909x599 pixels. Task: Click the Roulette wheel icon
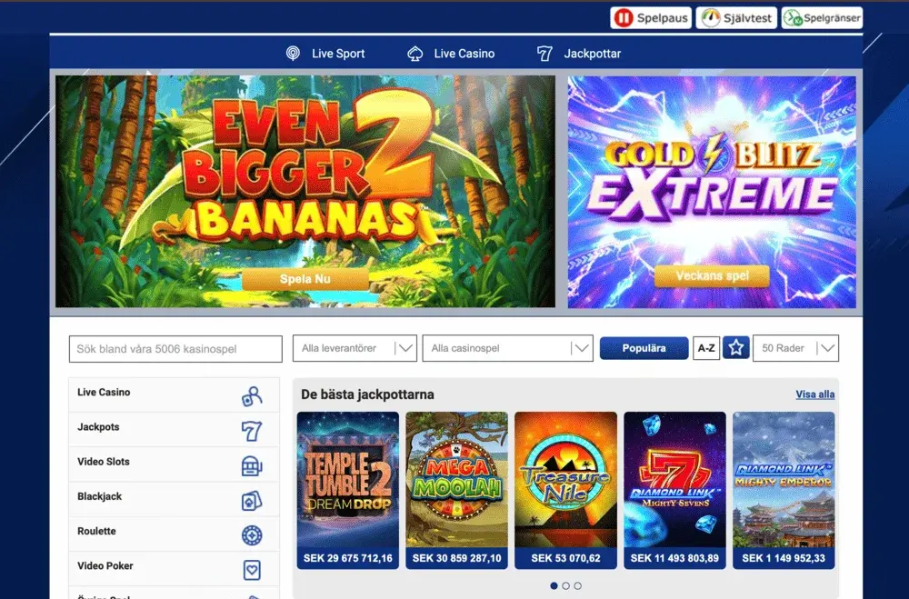252,535
